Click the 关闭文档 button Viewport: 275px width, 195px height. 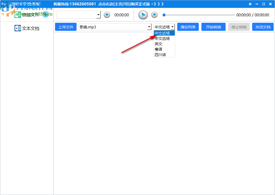[263, 27]
